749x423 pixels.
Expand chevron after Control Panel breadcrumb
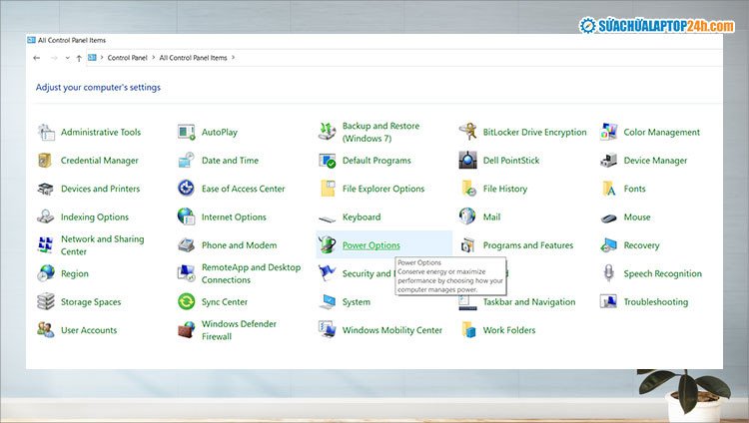click(154, 58)
